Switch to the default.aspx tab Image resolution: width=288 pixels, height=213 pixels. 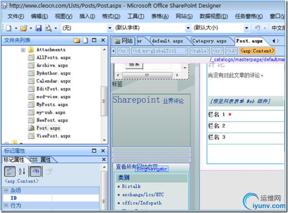pos(167,41)
